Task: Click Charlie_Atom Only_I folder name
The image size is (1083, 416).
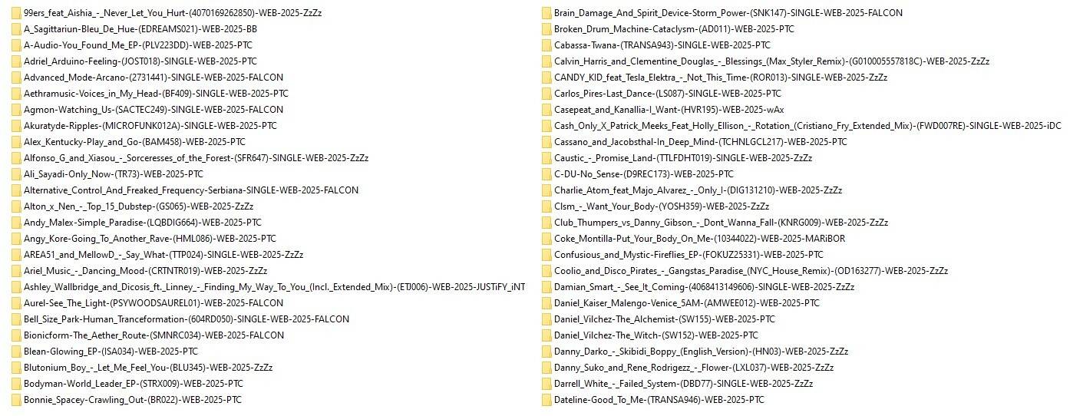Action: [x=698, y=190]
